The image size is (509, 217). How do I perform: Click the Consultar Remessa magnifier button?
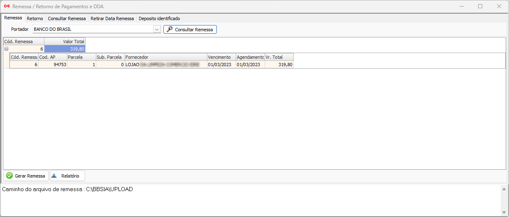(190, 30)
